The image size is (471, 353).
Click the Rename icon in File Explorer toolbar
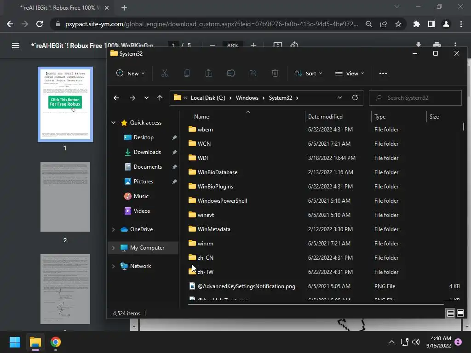tap(231, 73)
